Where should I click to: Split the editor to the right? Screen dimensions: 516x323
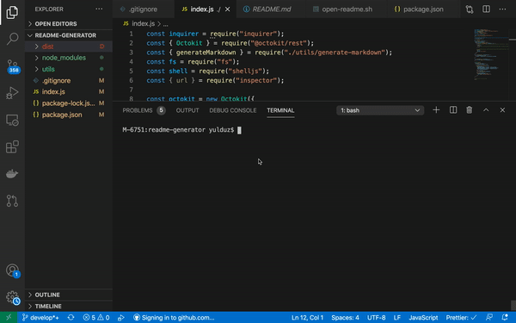[486, 9]
